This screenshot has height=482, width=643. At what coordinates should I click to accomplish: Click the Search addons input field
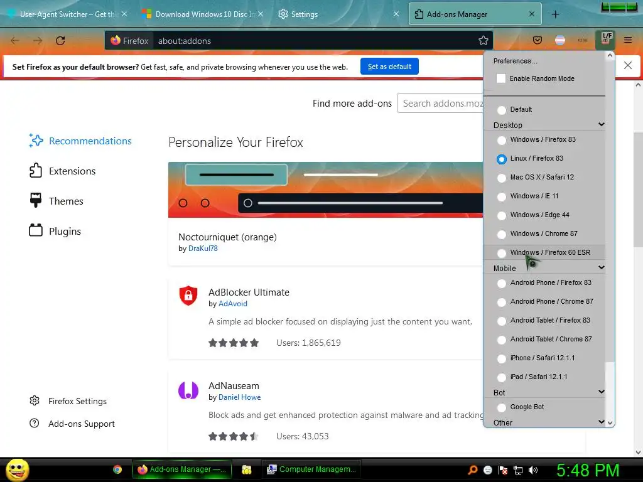[440, 104]
